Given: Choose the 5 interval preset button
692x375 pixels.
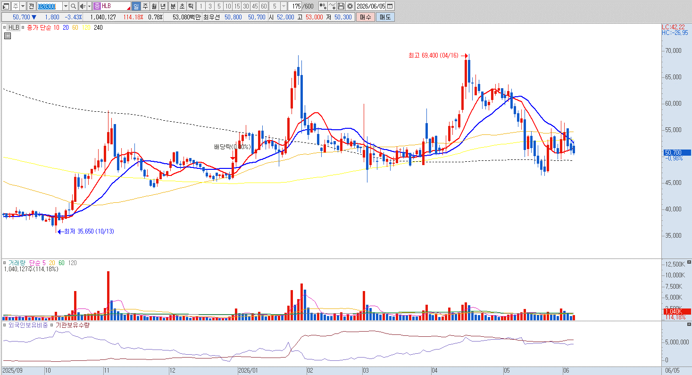Looking at the screenshot, I should point(219,6).
